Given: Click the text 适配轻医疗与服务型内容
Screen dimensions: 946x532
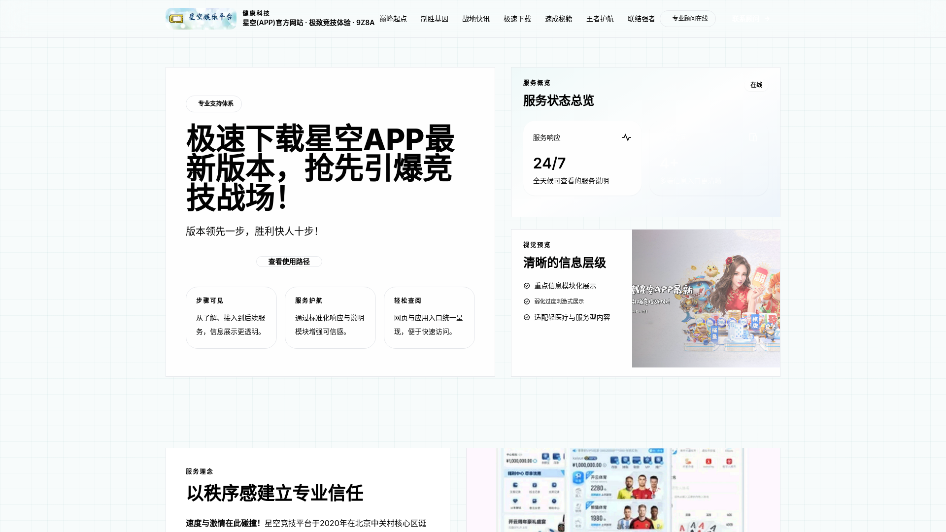Looking at the screenshot, I should coord(572,317).
